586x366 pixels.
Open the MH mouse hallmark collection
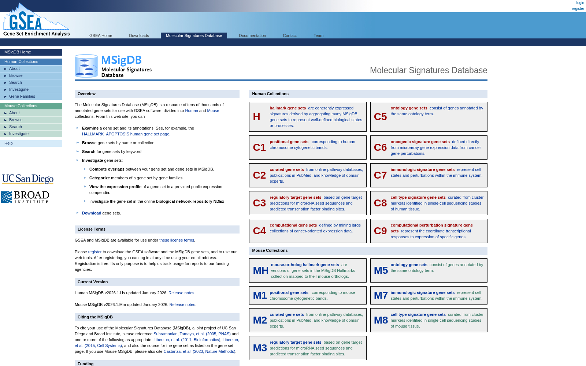(x=308, y=270)
